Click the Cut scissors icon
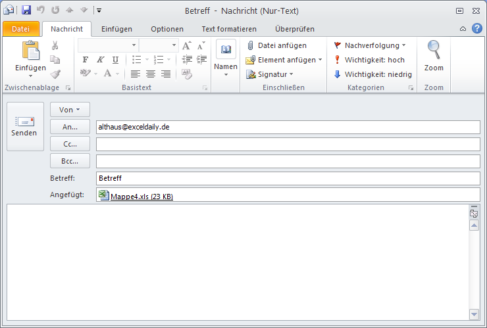 55,45
